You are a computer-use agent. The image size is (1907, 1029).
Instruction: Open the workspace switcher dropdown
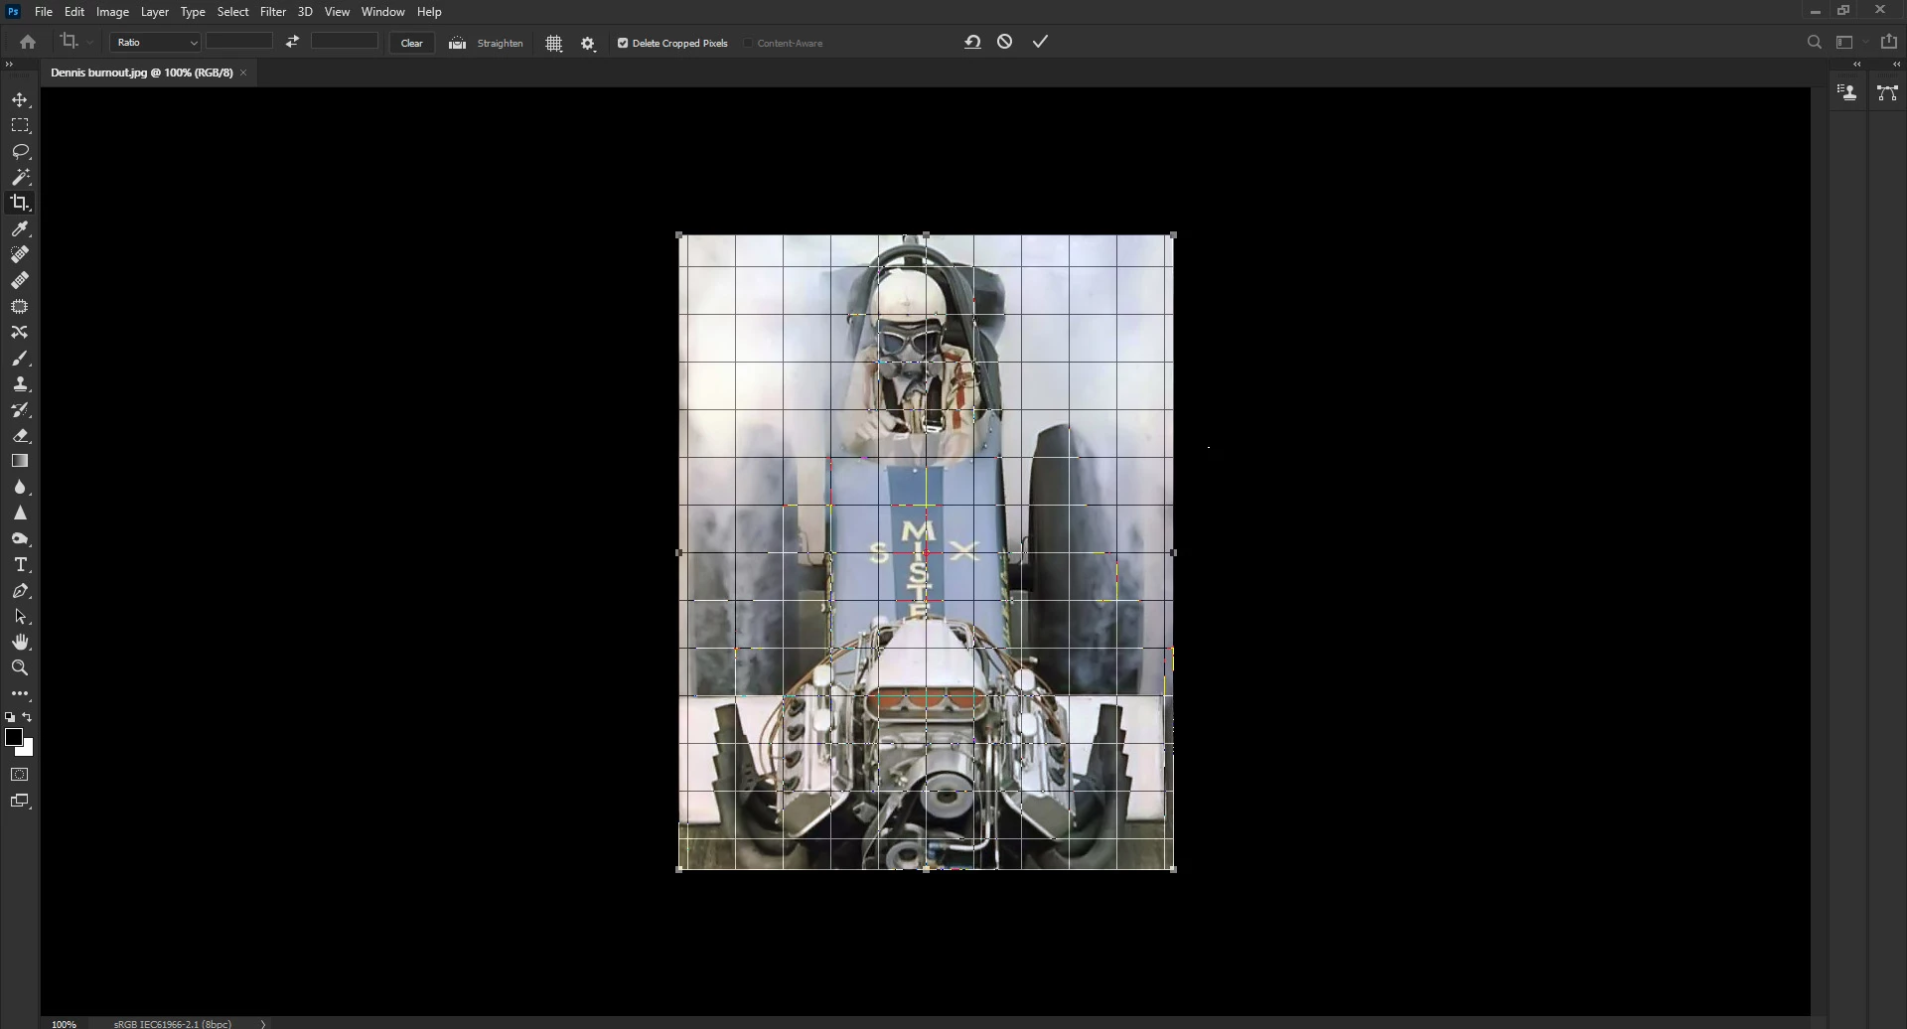(x=1850, y=43)
